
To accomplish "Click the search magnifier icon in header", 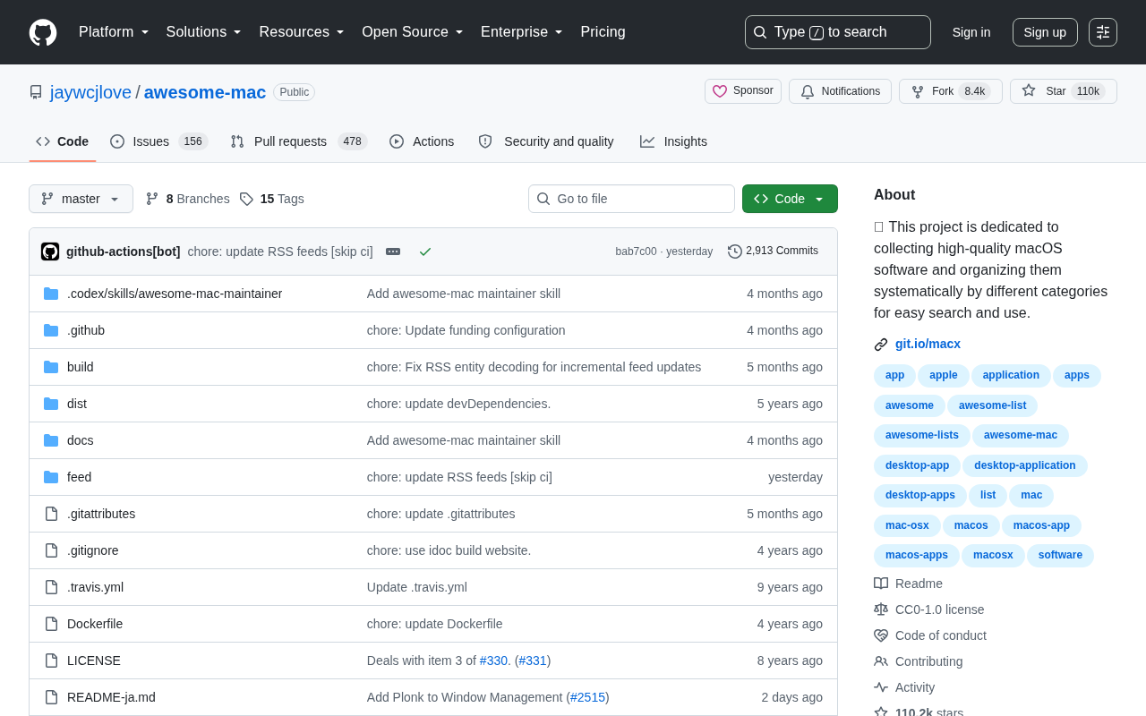I will 760,32.
